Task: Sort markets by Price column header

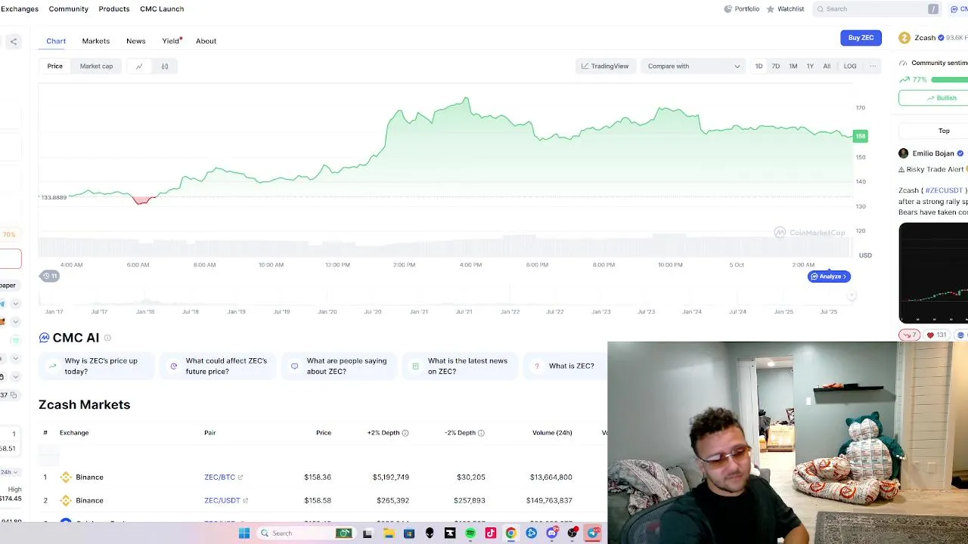Action: tap(324, 433)
